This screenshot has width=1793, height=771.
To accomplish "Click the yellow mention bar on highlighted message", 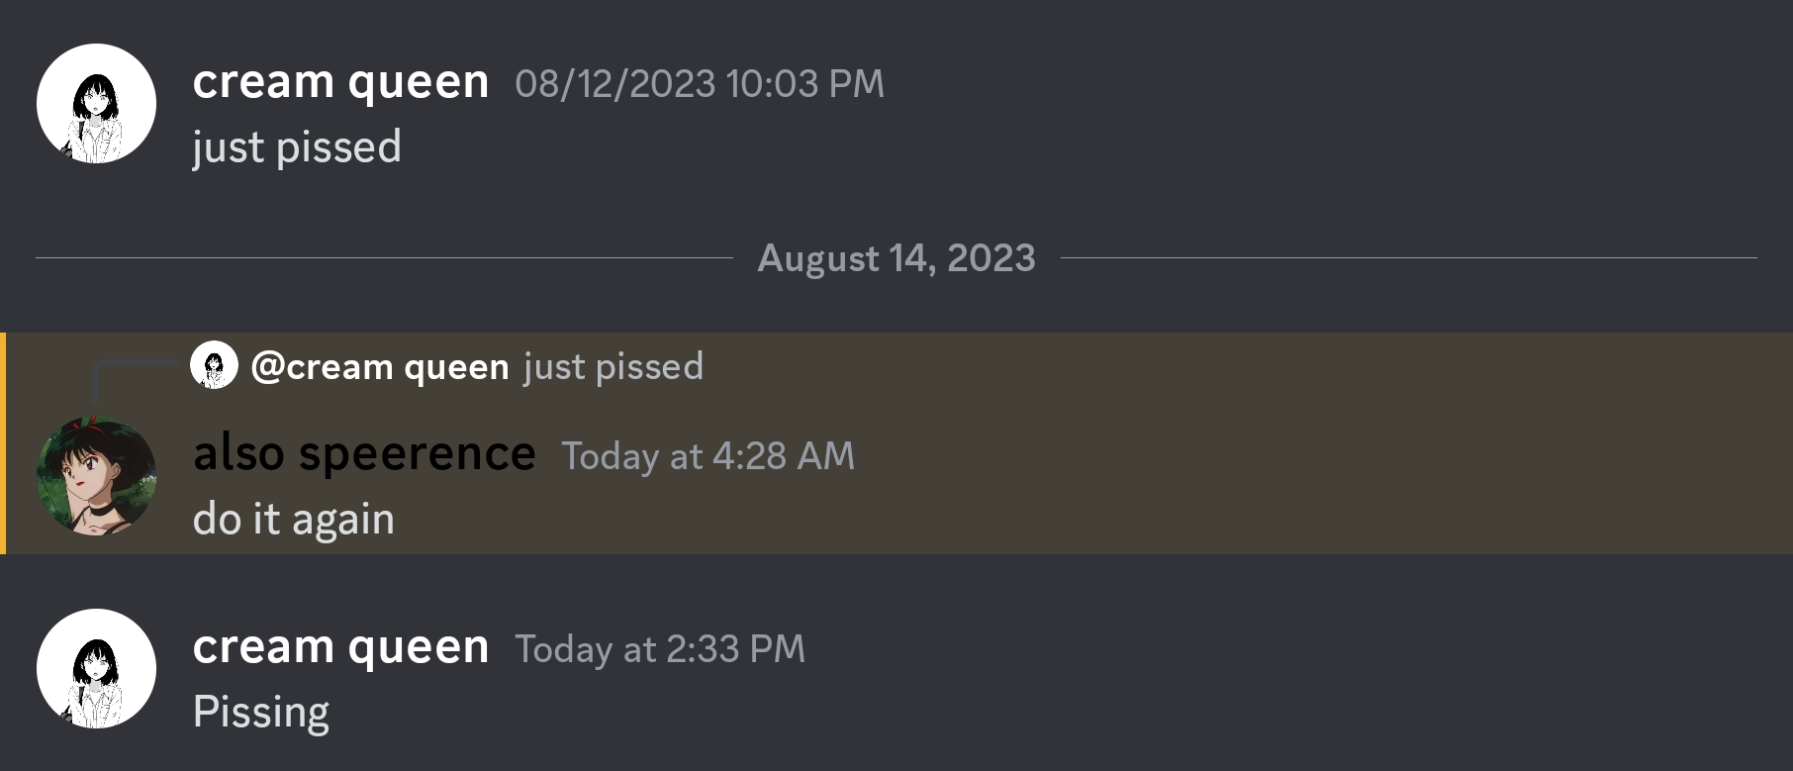I will click(x=3, y=443).
